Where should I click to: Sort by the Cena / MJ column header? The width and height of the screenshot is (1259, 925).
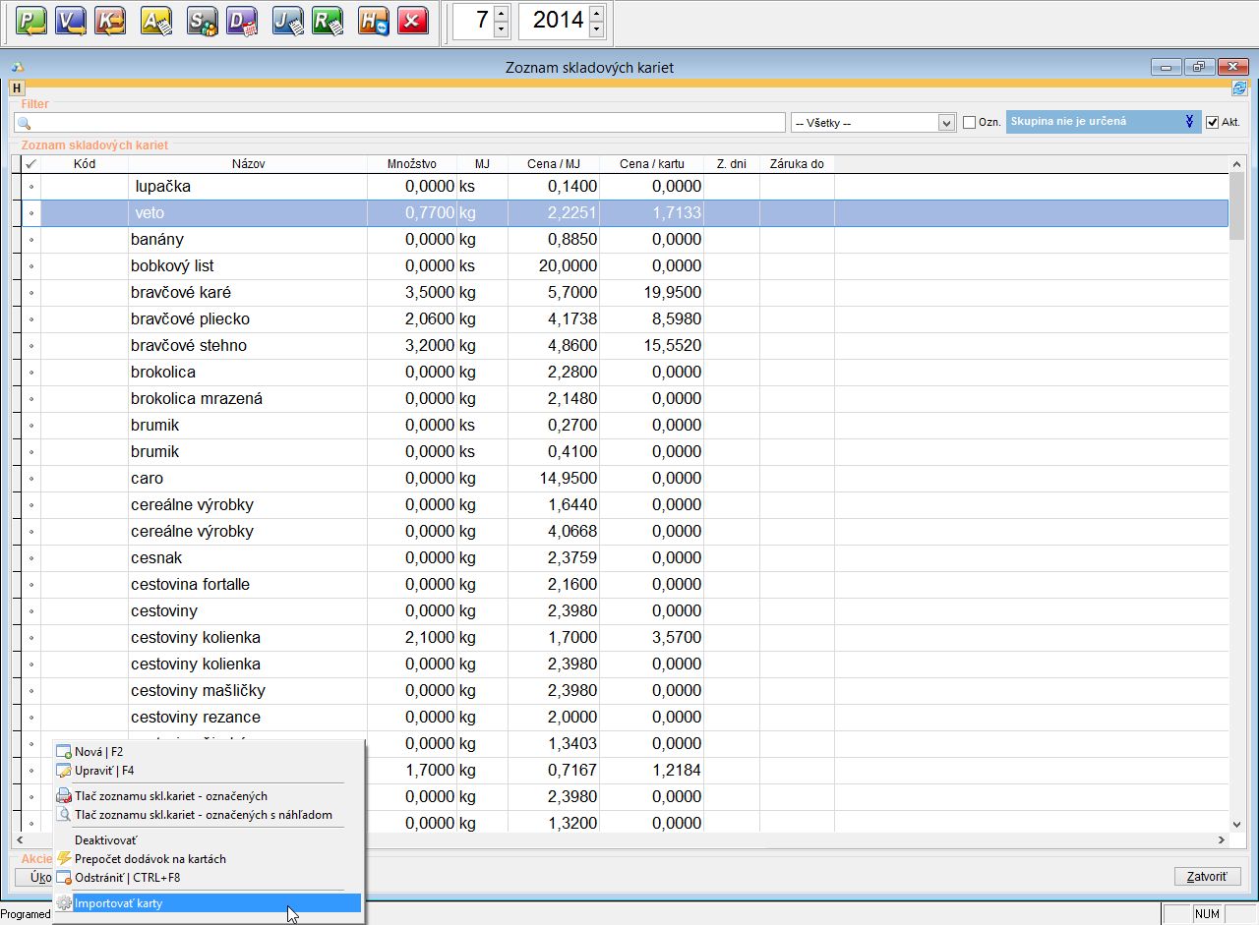[x=554, y=164]
